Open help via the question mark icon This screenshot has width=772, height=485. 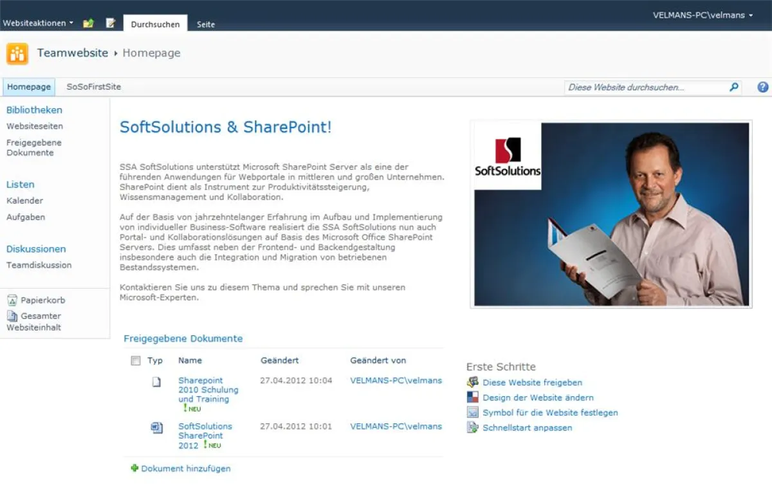[762, 87]
